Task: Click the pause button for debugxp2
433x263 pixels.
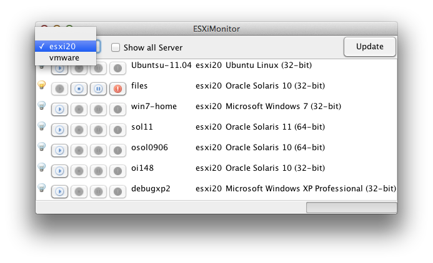Action: [98, 192]
